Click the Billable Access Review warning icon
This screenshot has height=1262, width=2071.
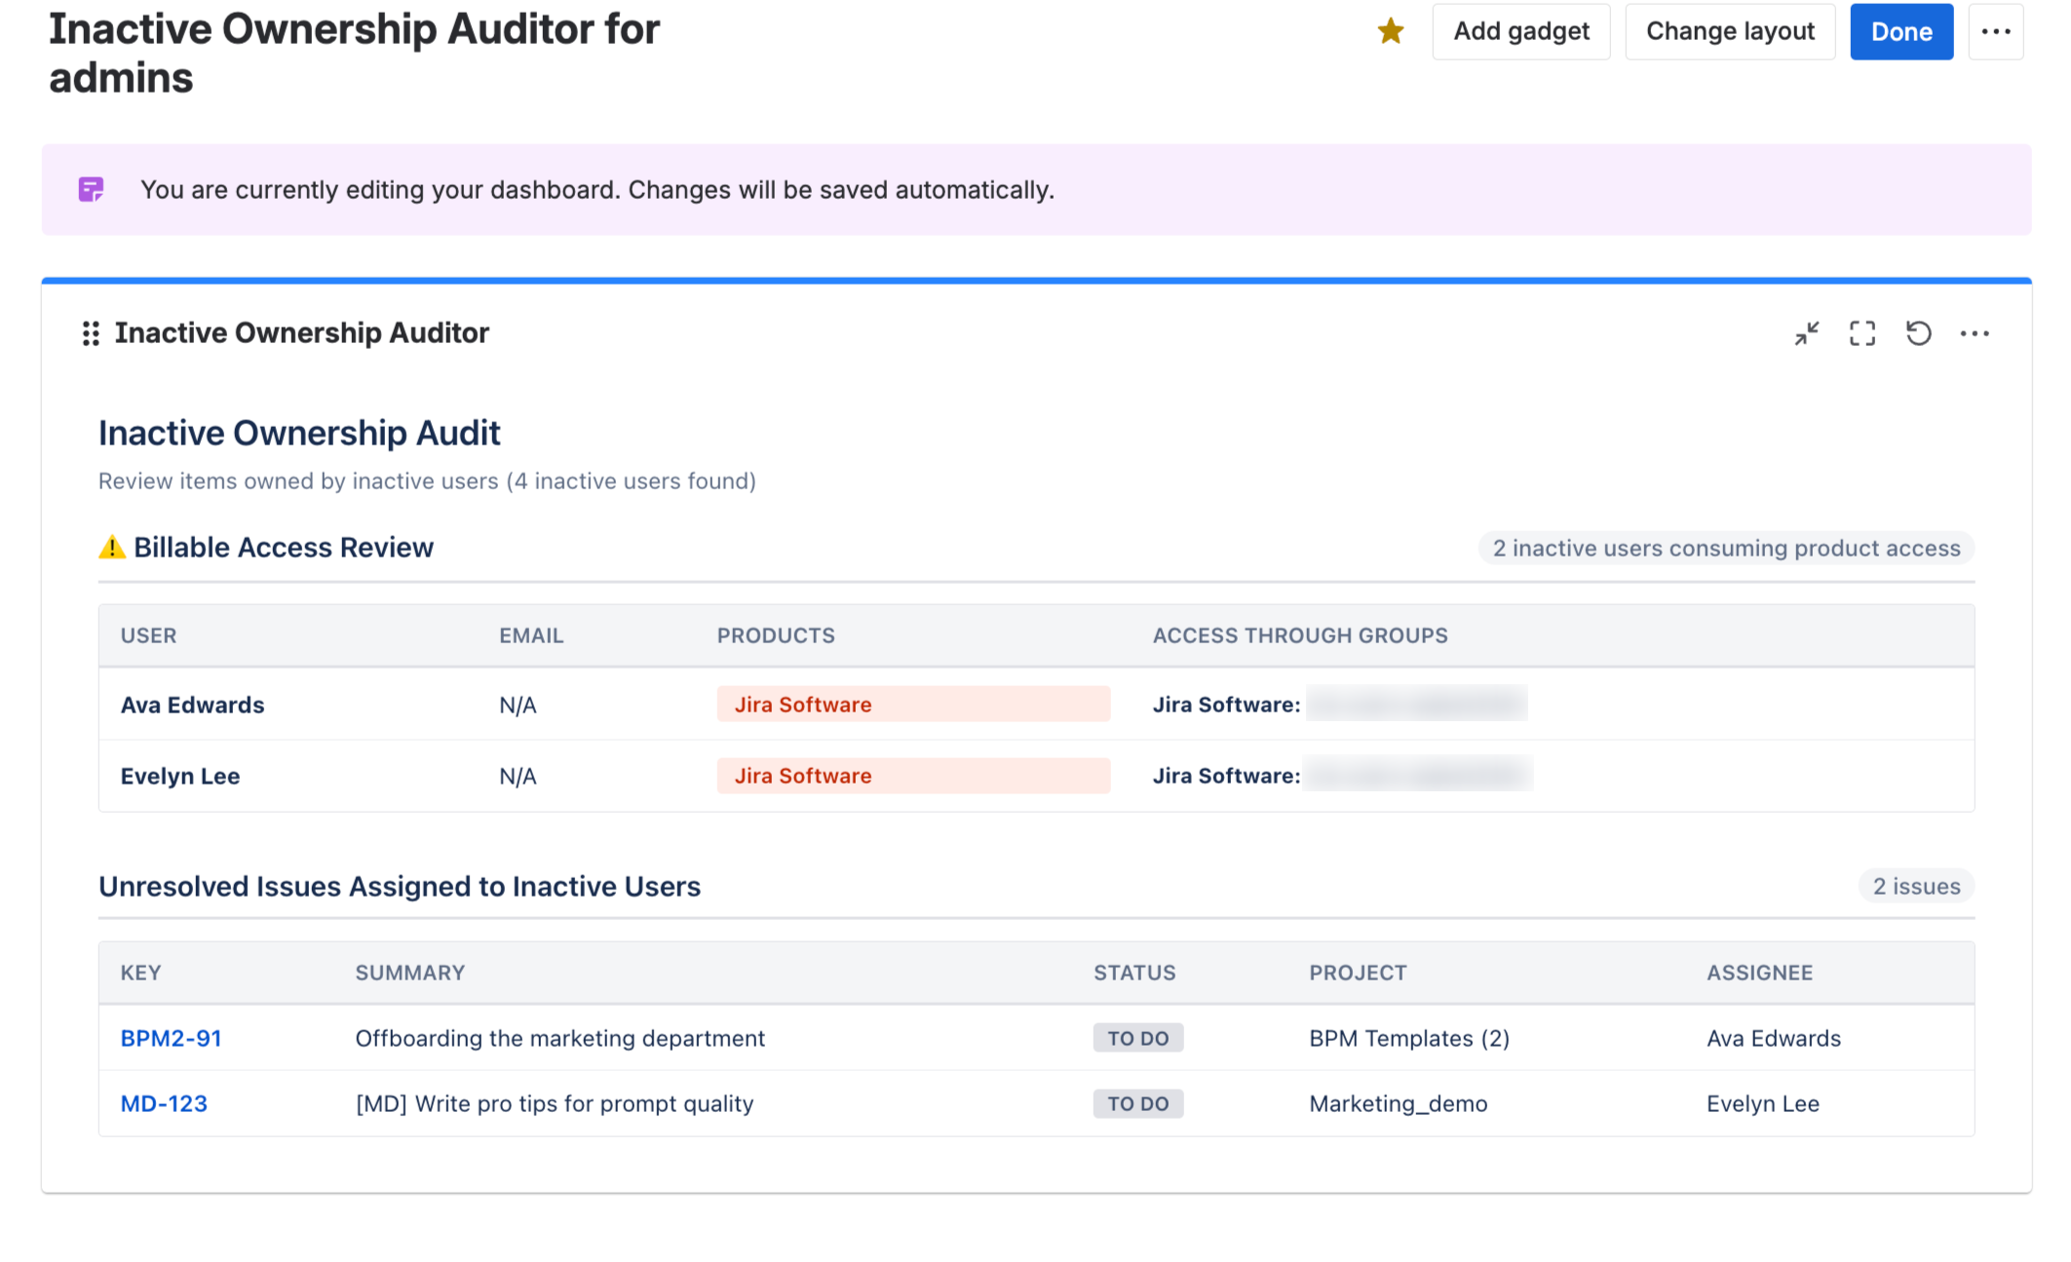[112, 547]
